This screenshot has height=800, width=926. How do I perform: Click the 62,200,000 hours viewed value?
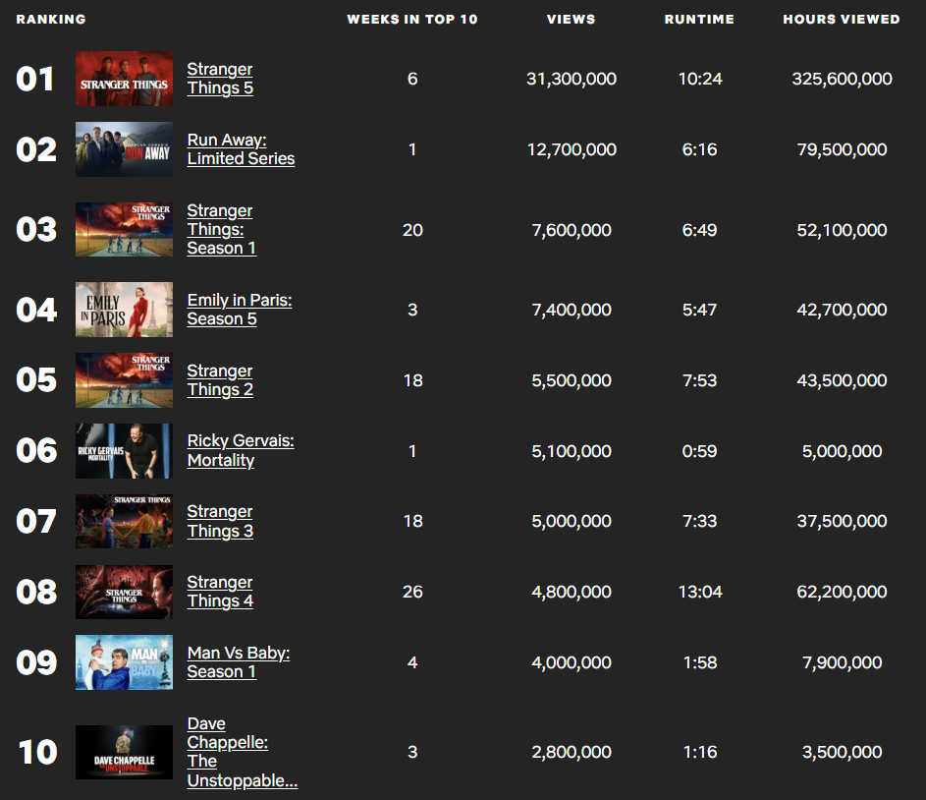[842, 592]
